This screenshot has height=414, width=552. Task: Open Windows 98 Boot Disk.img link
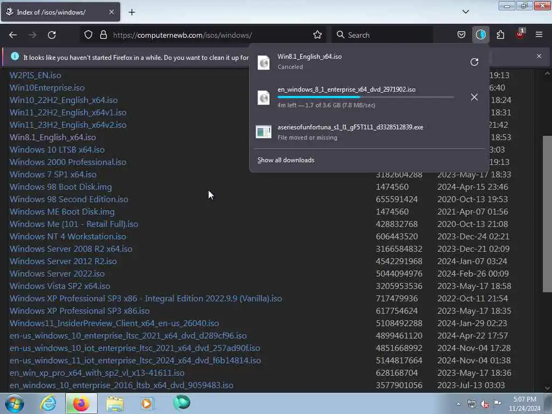[x=60, y=187]
